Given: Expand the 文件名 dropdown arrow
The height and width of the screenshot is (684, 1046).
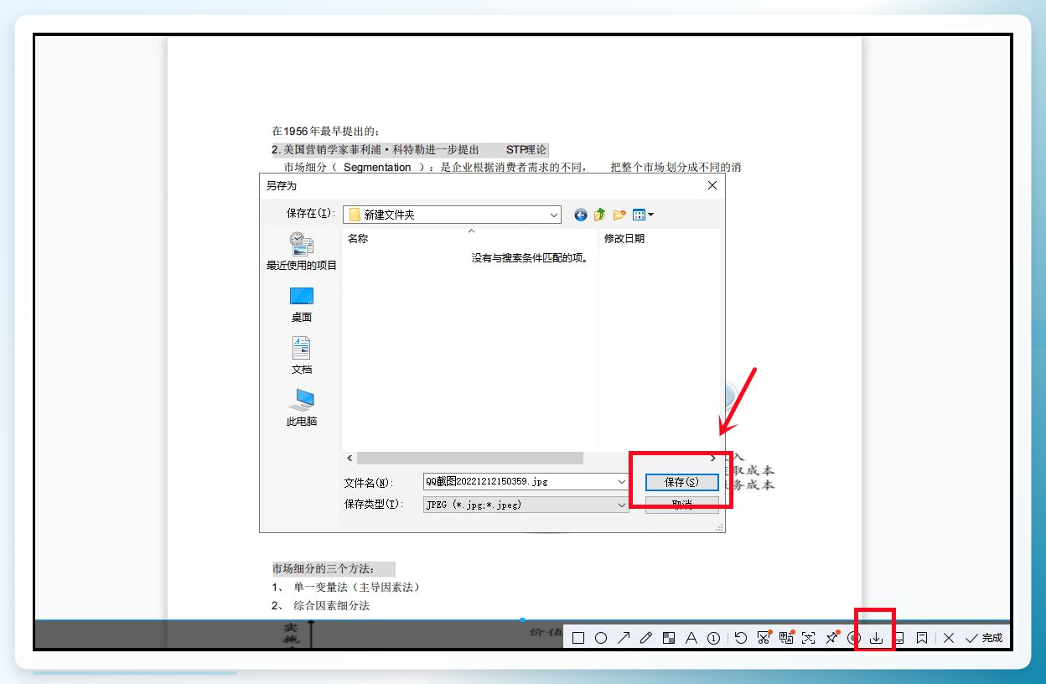Looking at the screenshot, I should click(x=622, y=482).
